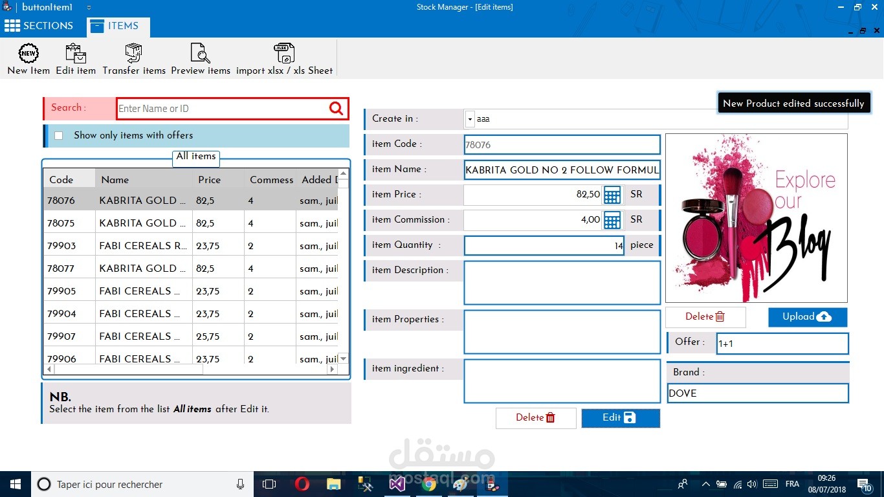This screenshot has height=497, width=884.
Task: Click the item Quantity field
Action: (x=544, y=245)
